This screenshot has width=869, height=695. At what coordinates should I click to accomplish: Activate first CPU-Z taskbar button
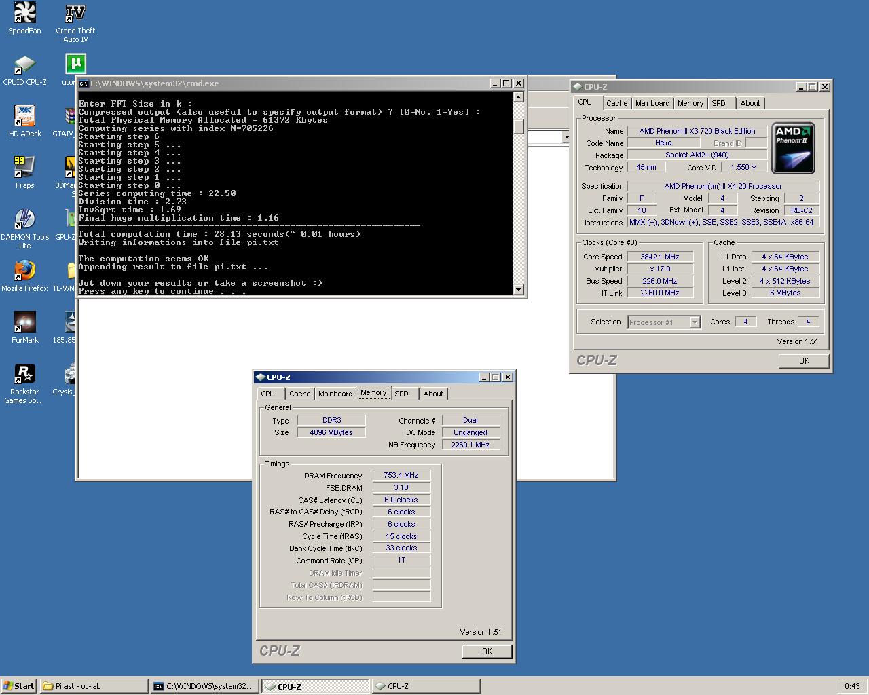coord(315,686)
